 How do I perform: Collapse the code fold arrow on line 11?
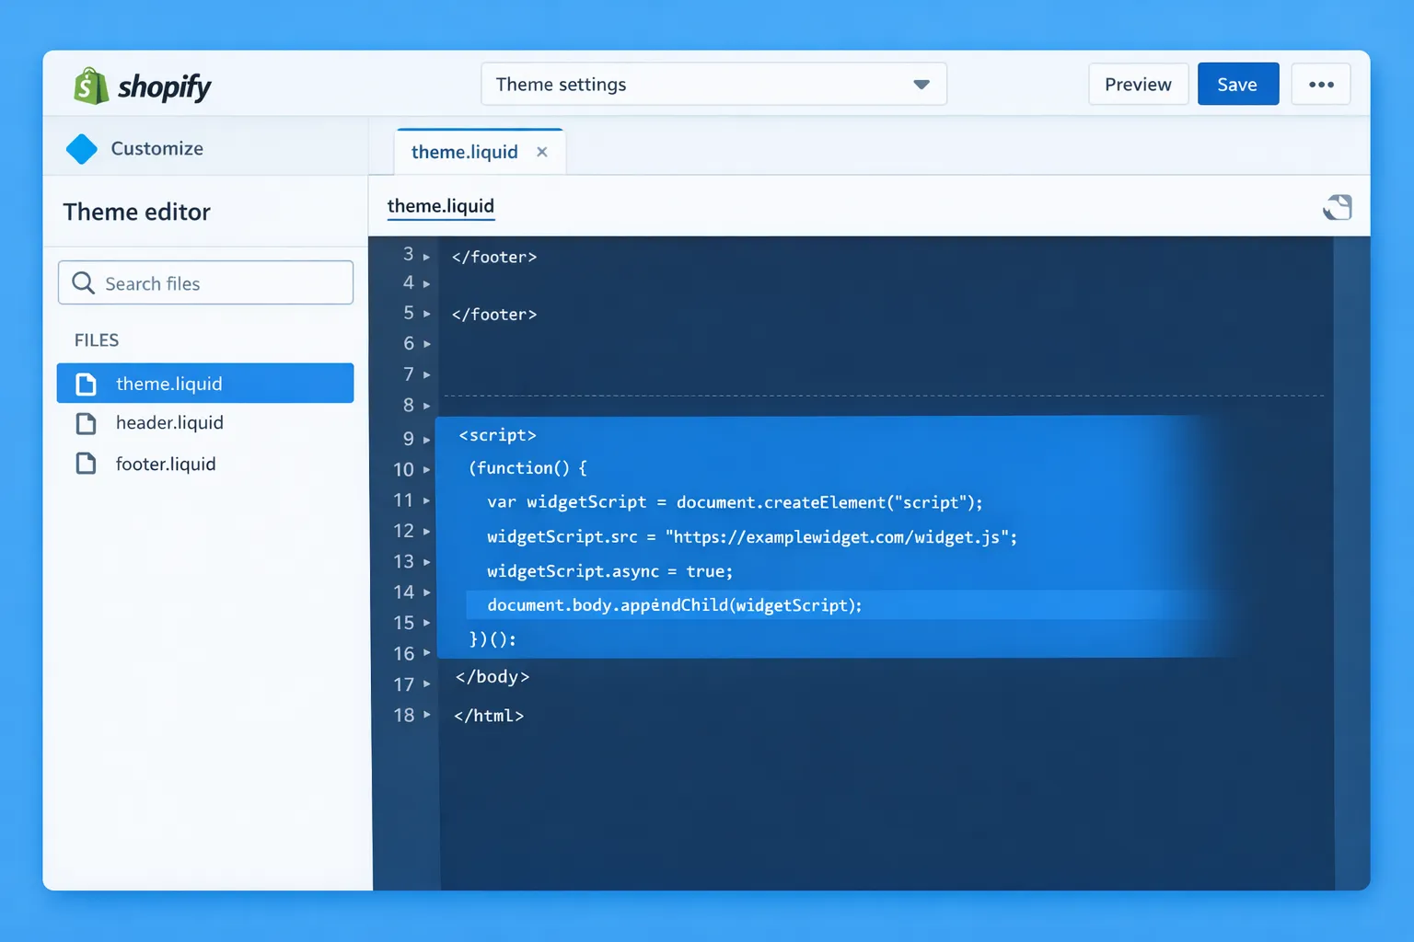tap(425, 500)
